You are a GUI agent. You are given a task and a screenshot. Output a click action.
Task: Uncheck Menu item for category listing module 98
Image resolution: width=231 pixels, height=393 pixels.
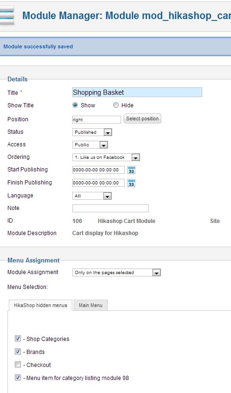18,378
